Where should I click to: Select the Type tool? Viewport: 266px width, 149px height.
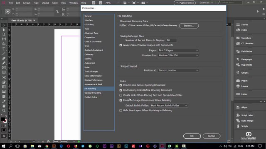point(4,49)
